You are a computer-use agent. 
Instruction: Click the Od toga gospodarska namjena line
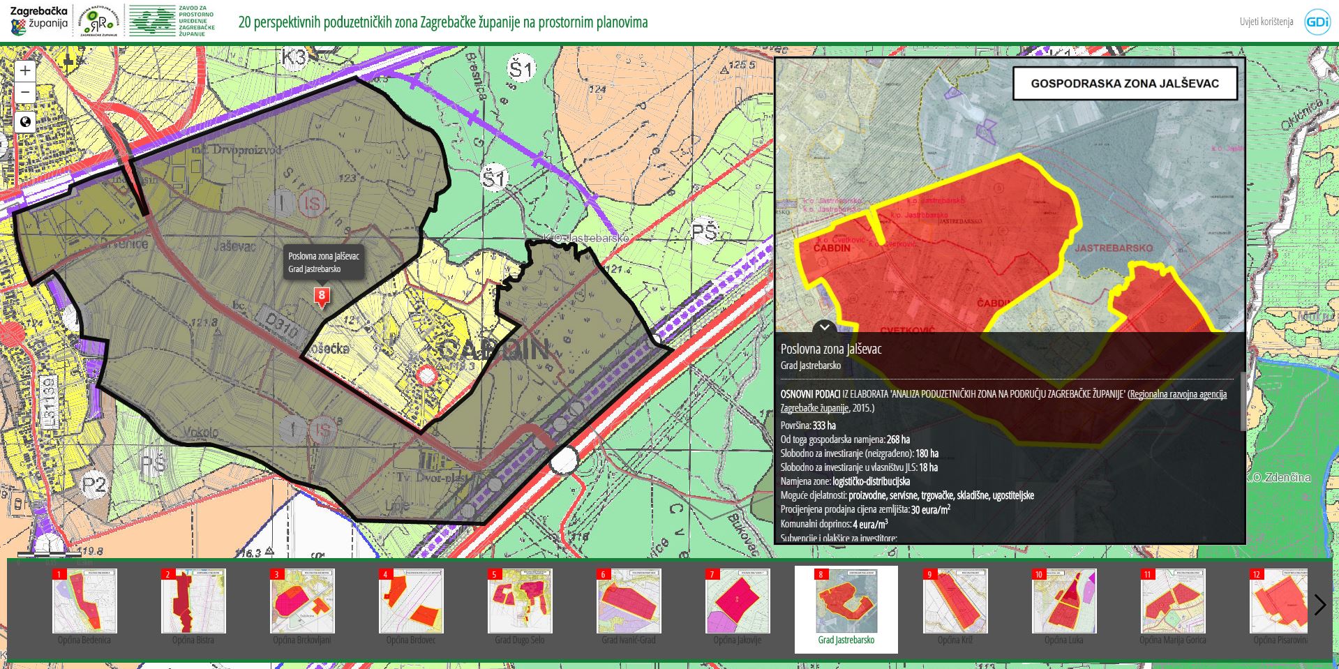pyautogui.click(x=845, y=439)
